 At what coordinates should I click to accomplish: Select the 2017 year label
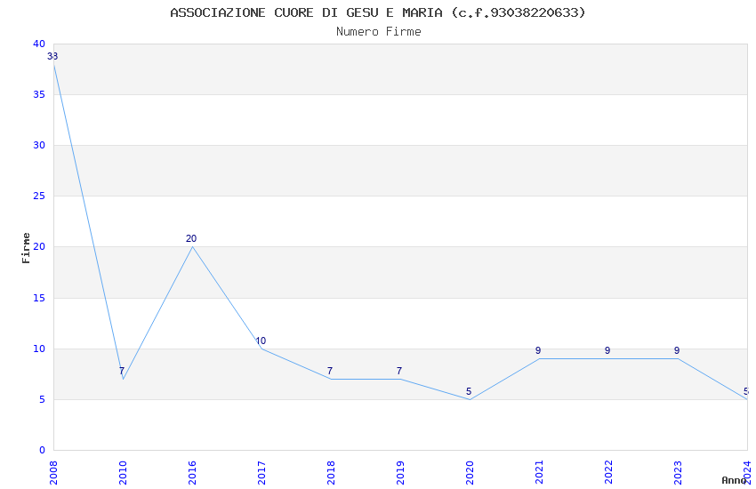(x=261, y=472)
